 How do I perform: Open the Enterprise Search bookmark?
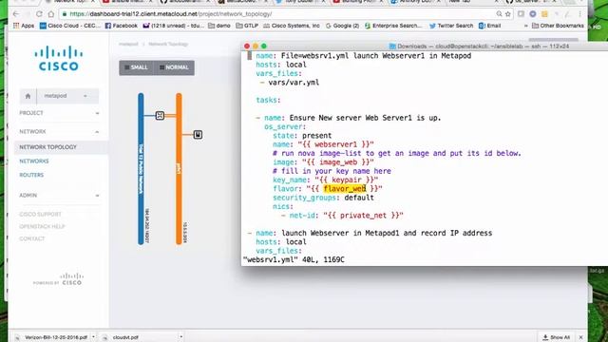click(393, 26)
